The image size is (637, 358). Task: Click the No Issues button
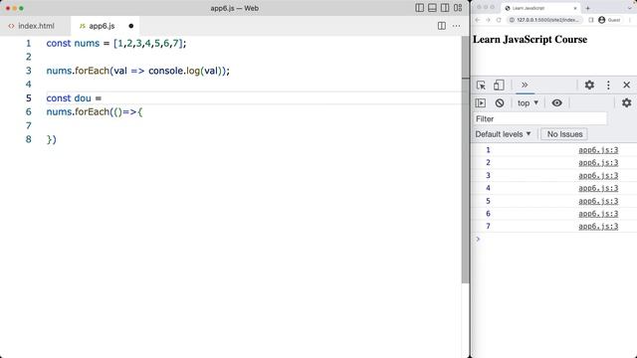[x=564, y=134]
